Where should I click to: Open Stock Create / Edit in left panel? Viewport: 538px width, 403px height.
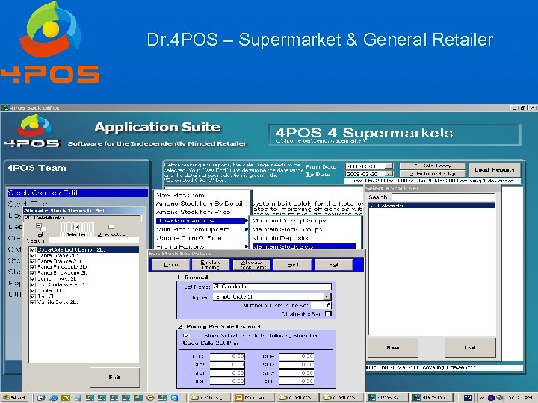[x=78, y=193]
